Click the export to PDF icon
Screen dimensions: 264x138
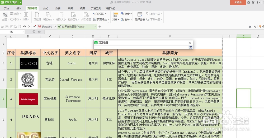(11, 26)
